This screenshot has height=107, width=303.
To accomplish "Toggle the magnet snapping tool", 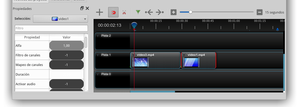I will point(113,12).
